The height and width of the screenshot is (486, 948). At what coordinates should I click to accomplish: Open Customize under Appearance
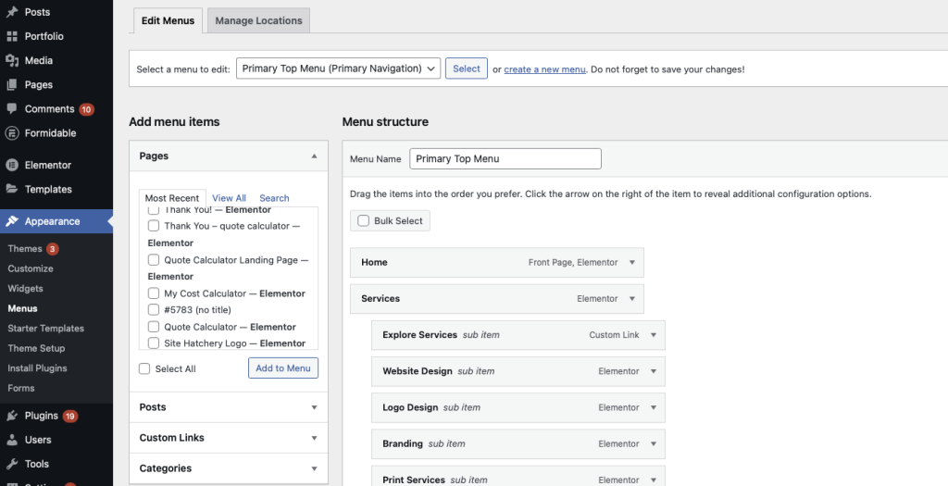tap(31, 268)
